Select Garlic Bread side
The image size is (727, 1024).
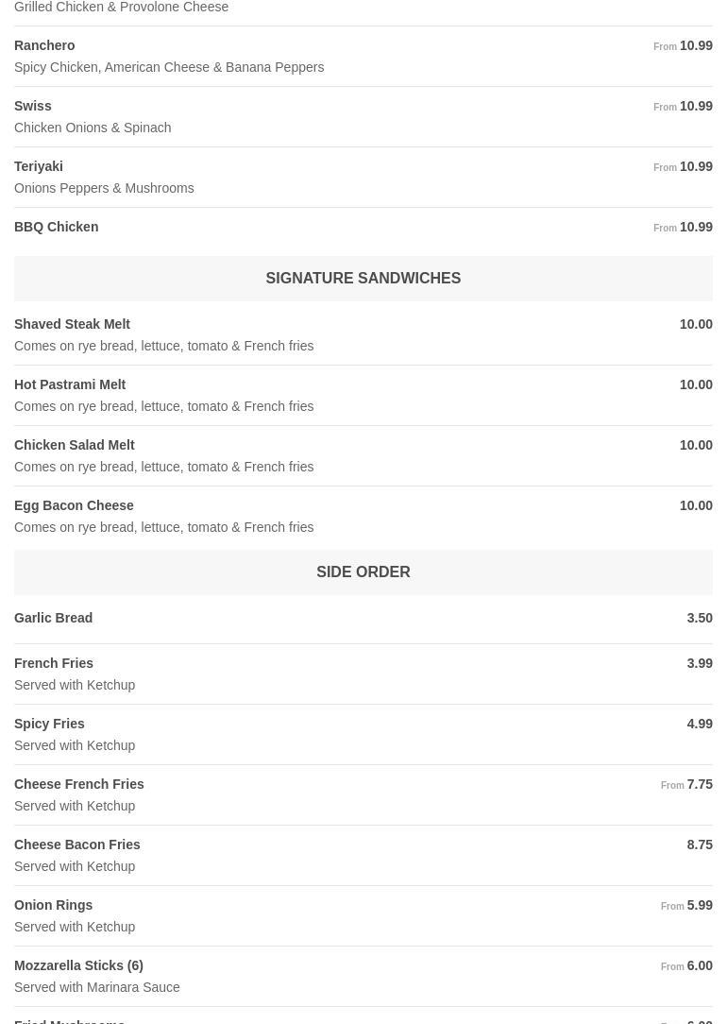click(x=53, y=618)
